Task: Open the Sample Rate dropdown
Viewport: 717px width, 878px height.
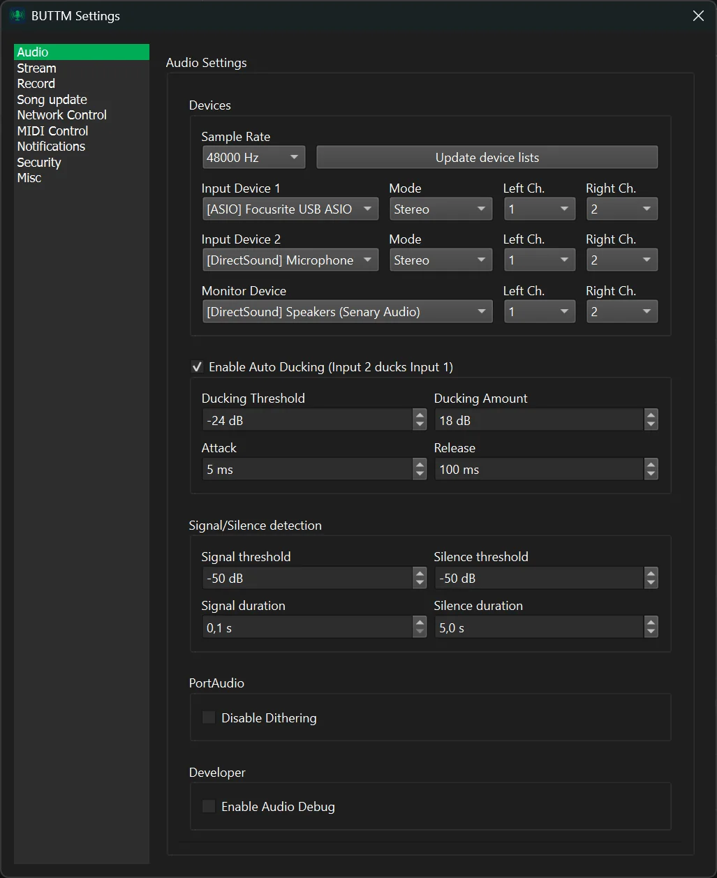Action: click(x=253, y=157)
